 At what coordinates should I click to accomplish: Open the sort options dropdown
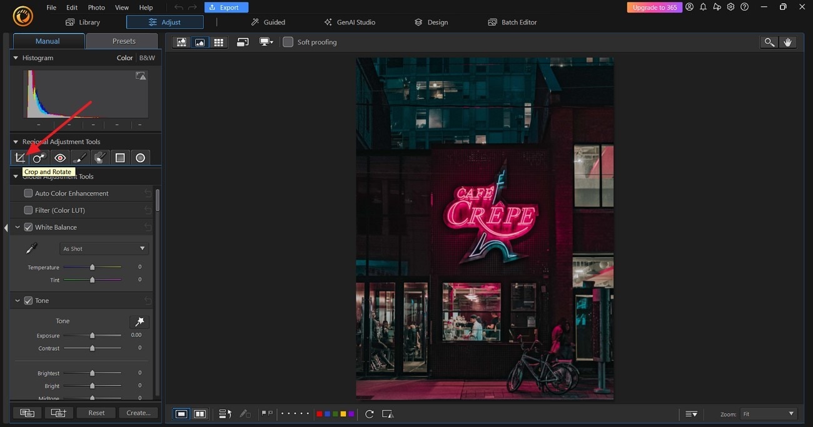691,414
